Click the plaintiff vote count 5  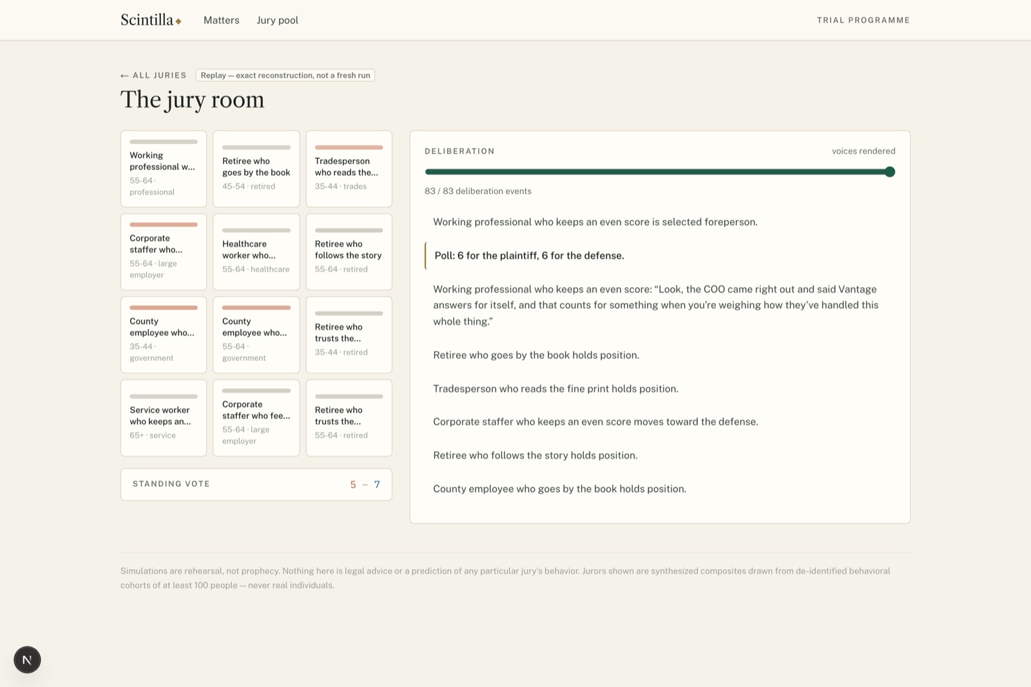353,485
